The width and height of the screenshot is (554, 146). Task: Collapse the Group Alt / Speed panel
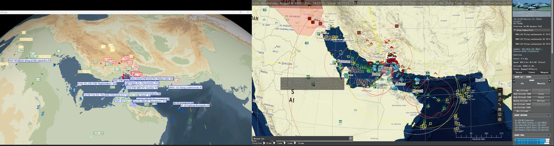click(x=549, y=77)
